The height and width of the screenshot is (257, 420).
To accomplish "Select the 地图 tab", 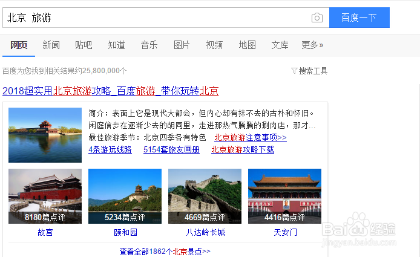I will click(x=247, y=45).
